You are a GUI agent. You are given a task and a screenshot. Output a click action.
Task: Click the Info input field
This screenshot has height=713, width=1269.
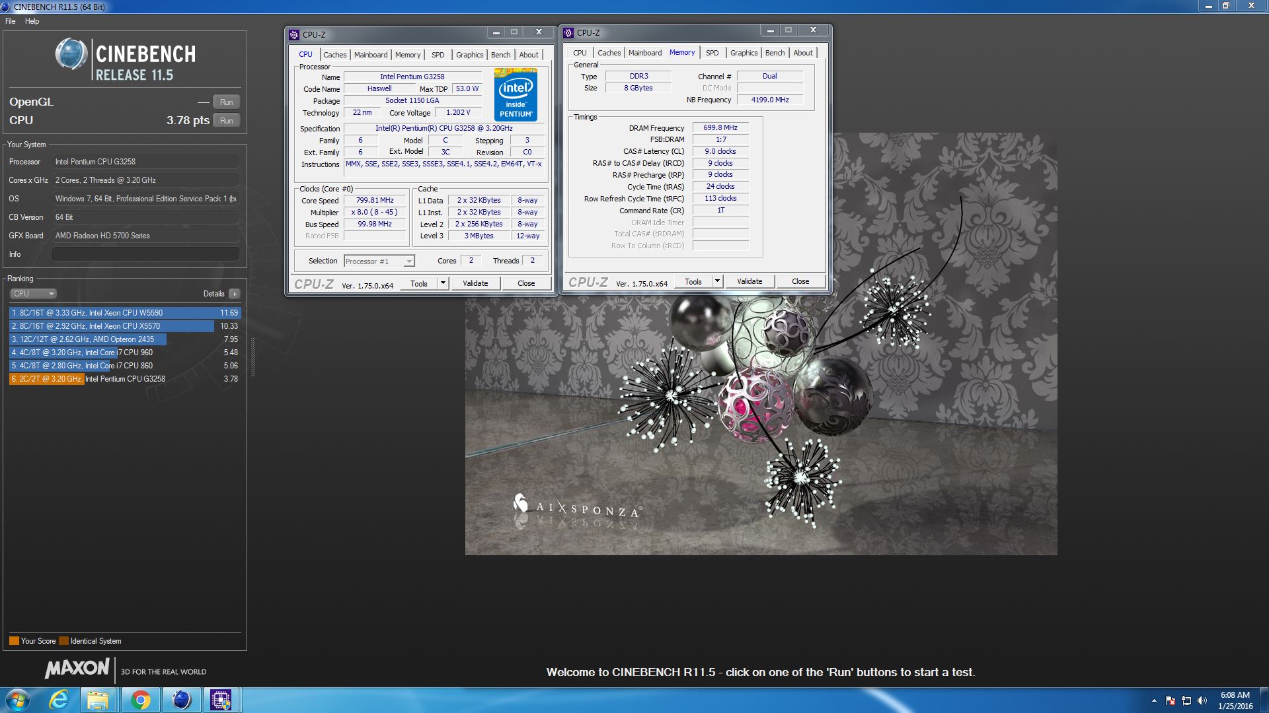click(145, 254)
